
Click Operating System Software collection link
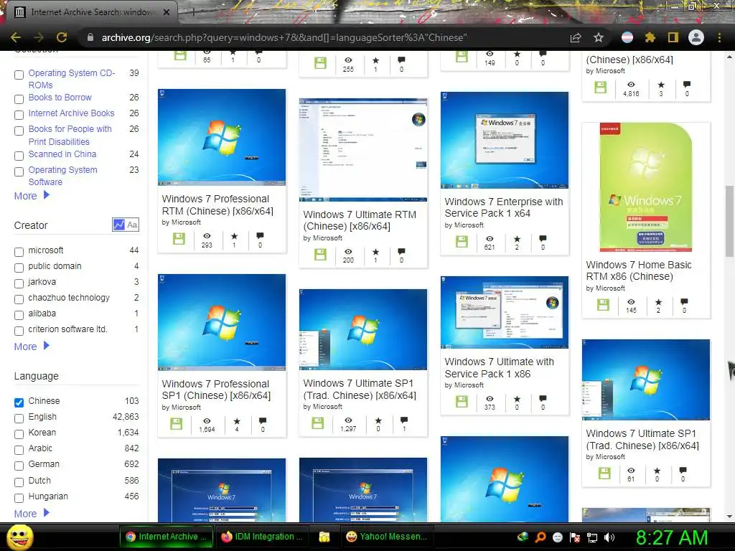[x=63, y=176]
